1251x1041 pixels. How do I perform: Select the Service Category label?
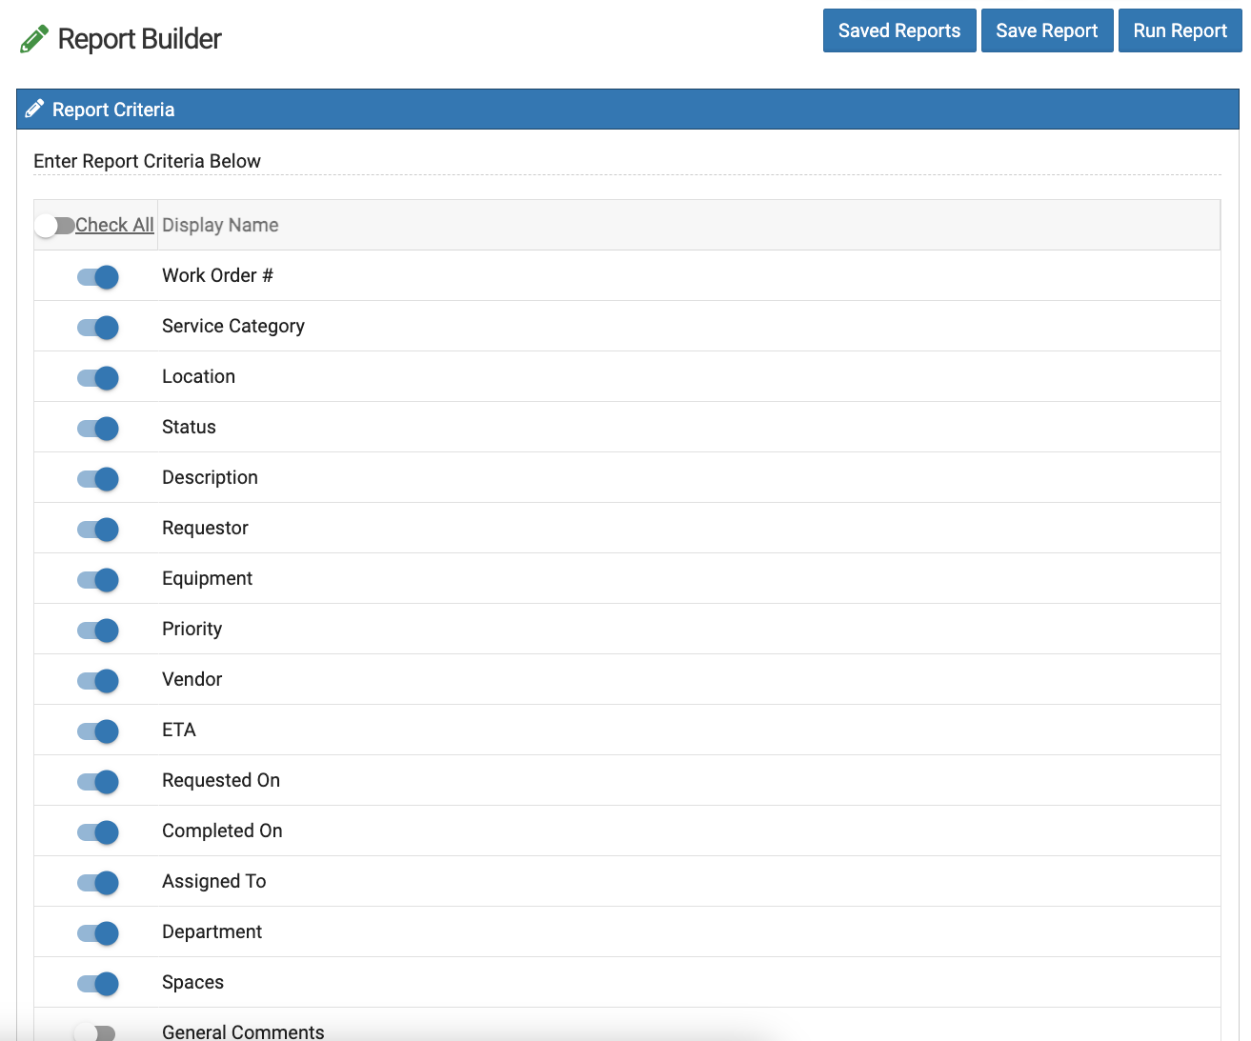point(233,326)
